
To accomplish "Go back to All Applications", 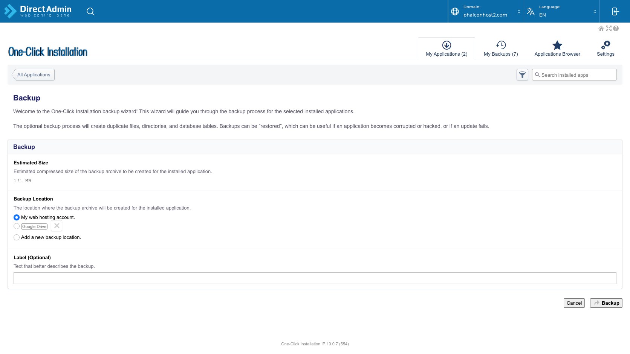I will tap(34, 75).
